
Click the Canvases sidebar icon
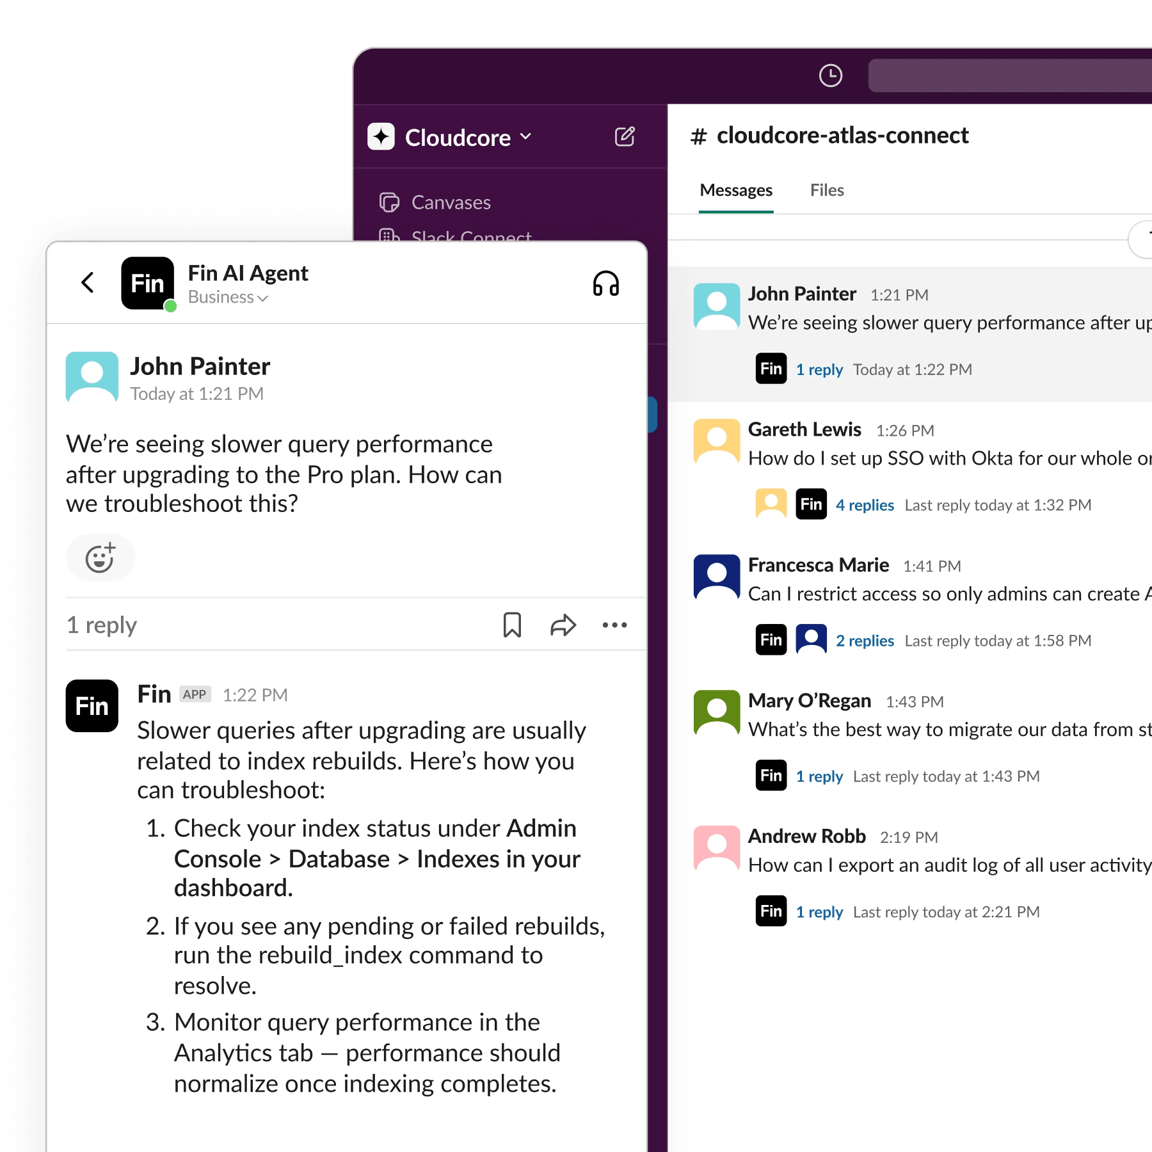pyautogui.click(x=389, y=202)
